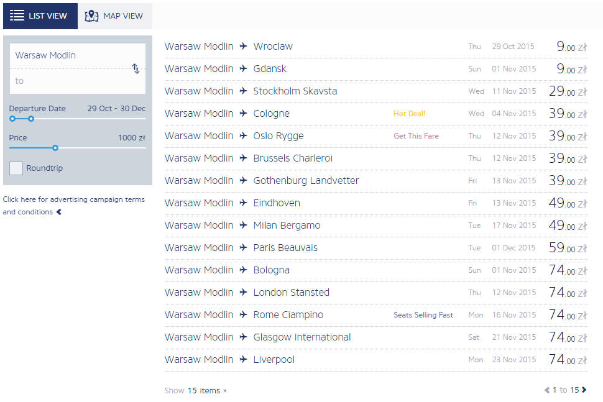Image resolution: width=603 pixels, height=402 pixels.
Task: Switch to the Map View tab
Action: click(x=115, y=16)
